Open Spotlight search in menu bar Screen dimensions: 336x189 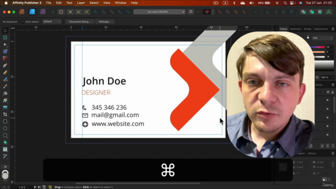point(285,3)
